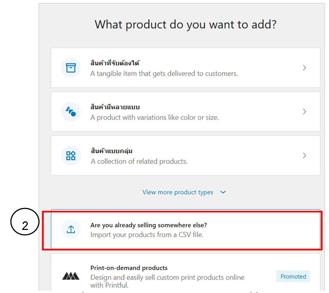The height and width of the screenshot is (293, 329).
Task: Choose the สินค้าแบบกลุ่ม product type
Action: pos(111,151)
